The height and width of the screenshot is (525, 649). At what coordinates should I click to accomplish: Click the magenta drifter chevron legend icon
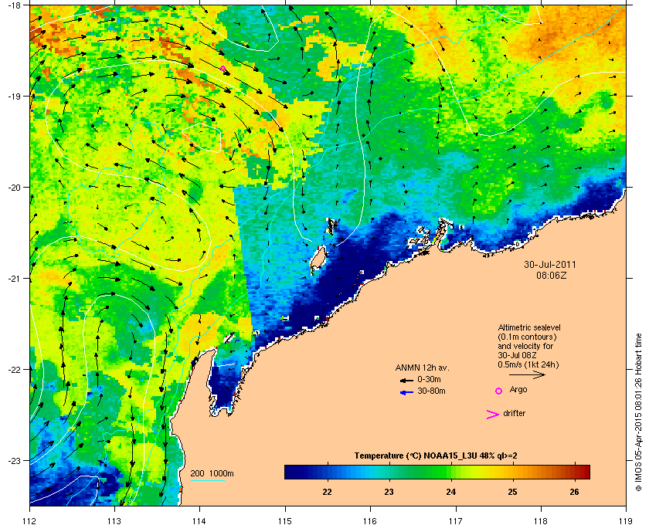[493, 415]
